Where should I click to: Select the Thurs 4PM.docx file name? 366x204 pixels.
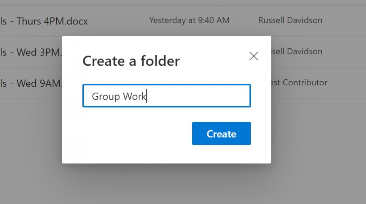click(x=44, y=21)
